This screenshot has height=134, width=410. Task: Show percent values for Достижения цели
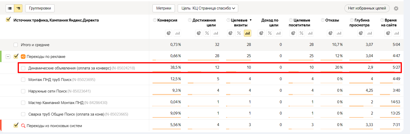(207, 33)
